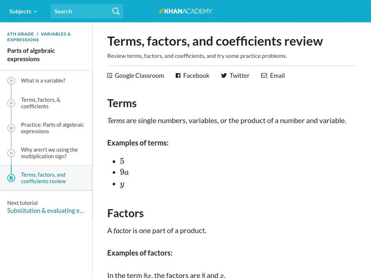Share via the Twitter text link
The image size is (371, 278).
coord(239,76)
